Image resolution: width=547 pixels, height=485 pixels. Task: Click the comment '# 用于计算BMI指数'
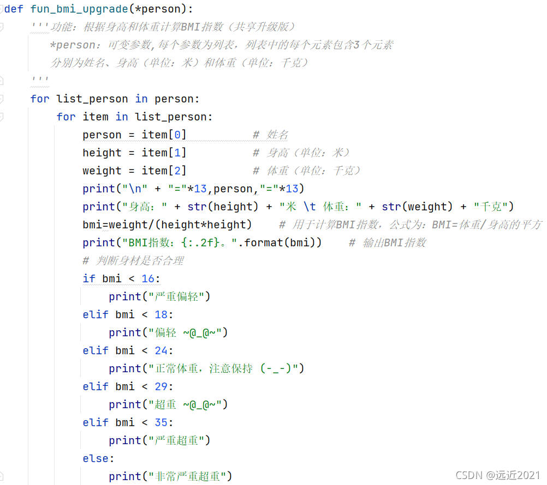pos(411,225)
